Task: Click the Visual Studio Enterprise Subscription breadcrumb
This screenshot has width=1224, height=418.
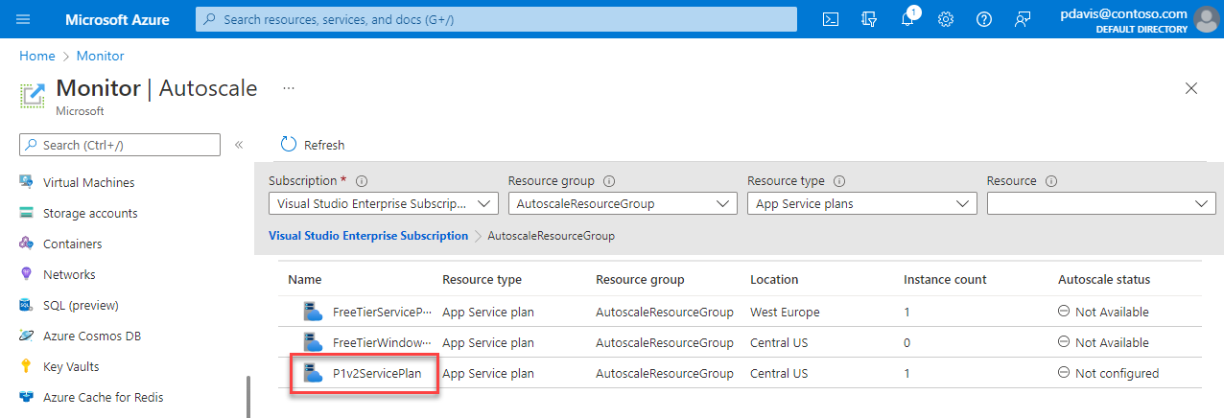Action: 368,235
